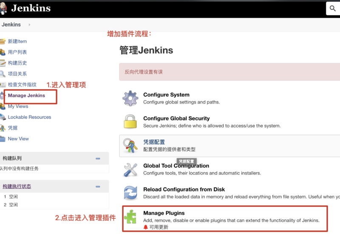Click the My Views sidebar icon
The height and width of the screenshot is (237, 340).
pos(3,106)
